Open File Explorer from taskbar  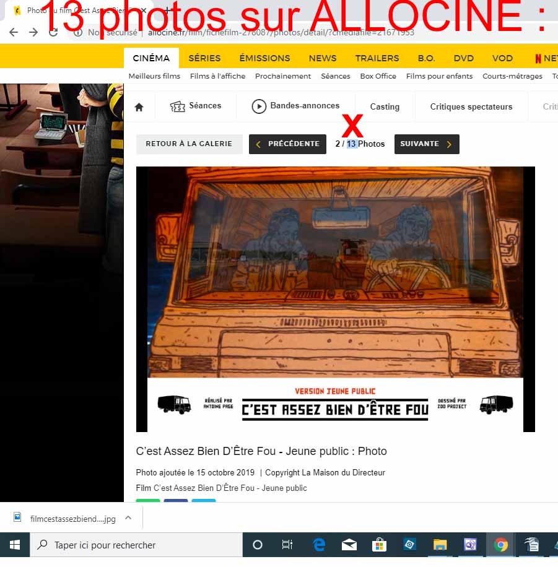tap(440, 545)
